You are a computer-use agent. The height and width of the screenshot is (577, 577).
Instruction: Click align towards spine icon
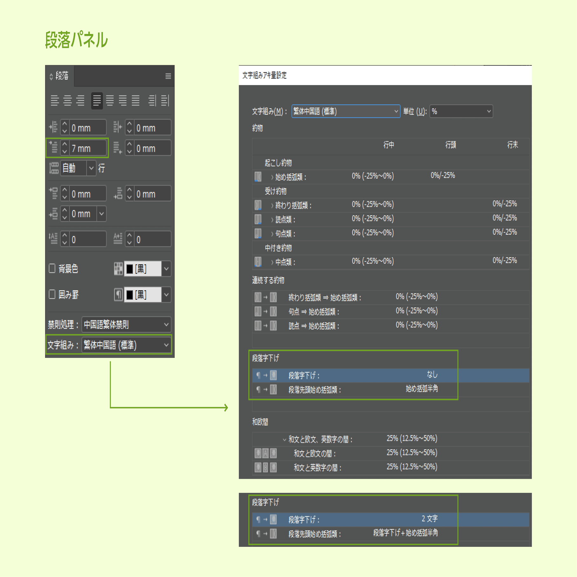pos(152,101)
